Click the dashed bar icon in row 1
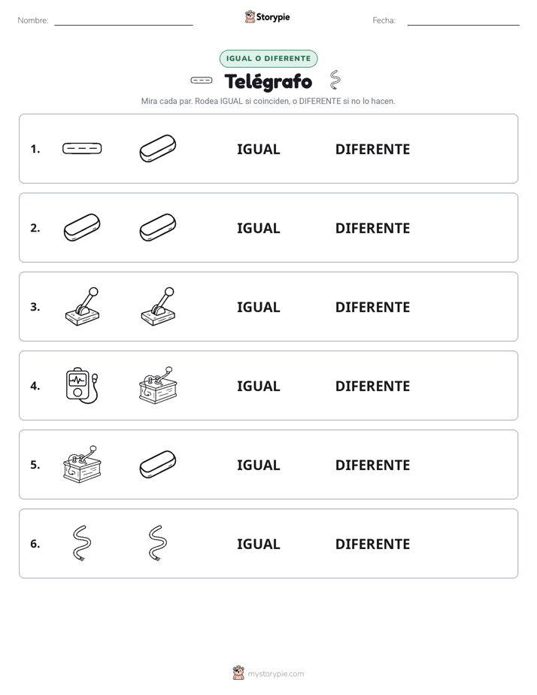The width and height of the screenshot is (537, 695). pyautogui.click(x=82, y=148)
